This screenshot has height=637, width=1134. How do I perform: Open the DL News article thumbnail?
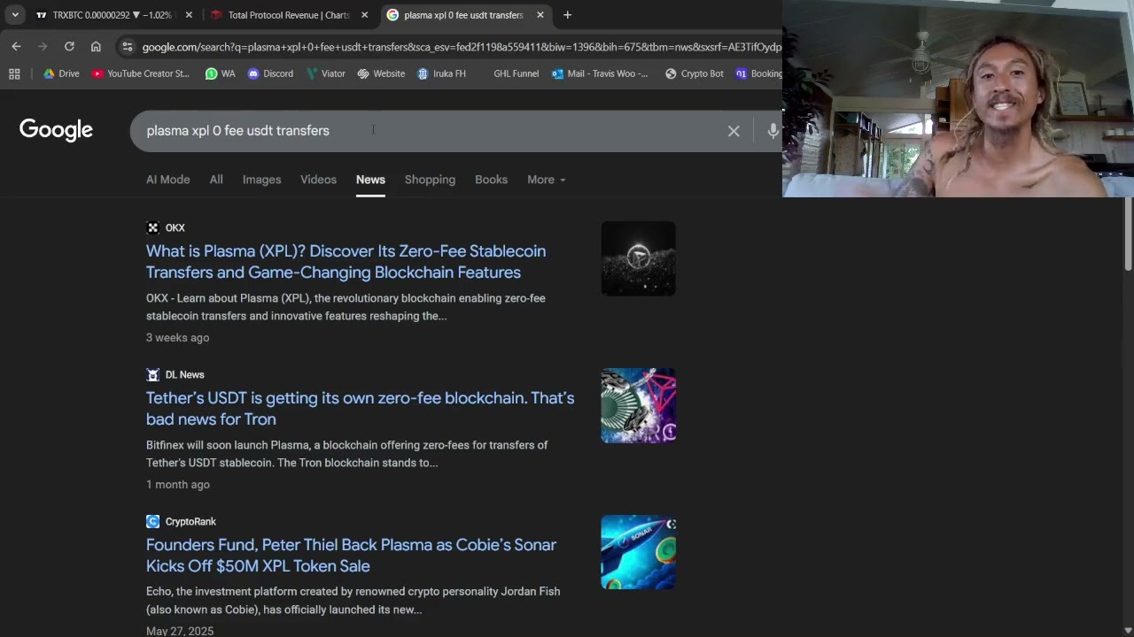pos(638,405)
